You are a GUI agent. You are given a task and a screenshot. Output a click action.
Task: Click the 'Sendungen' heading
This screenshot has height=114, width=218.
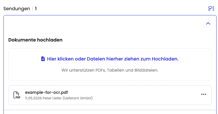pyautogui.click(x=17, y=9)
